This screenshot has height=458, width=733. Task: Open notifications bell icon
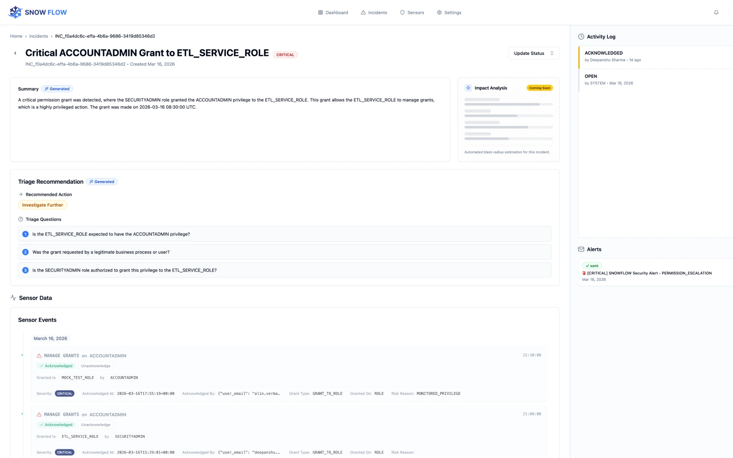716,12
